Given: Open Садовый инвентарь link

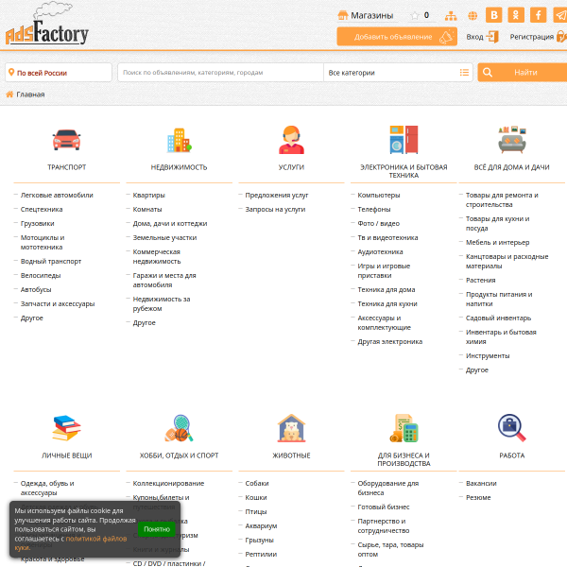Looking at the screenshot, I should point(498,318).
